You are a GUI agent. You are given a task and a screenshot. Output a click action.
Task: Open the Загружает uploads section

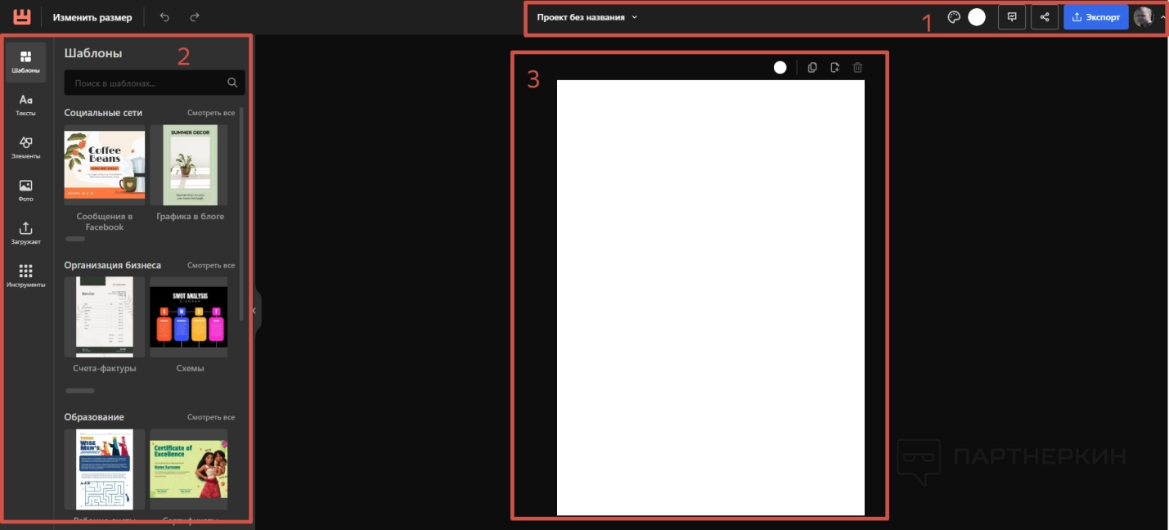tap(25, 233)
